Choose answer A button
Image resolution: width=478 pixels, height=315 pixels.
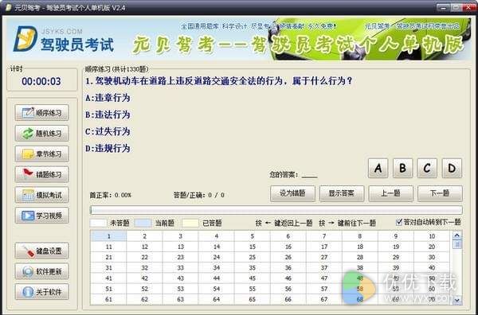(378, 168)
